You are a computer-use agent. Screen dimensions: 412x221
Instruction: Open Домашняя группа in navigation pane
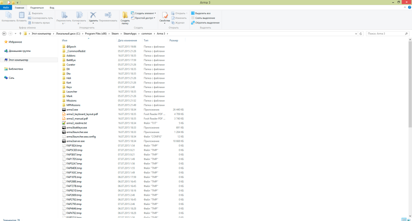[19, 51]
